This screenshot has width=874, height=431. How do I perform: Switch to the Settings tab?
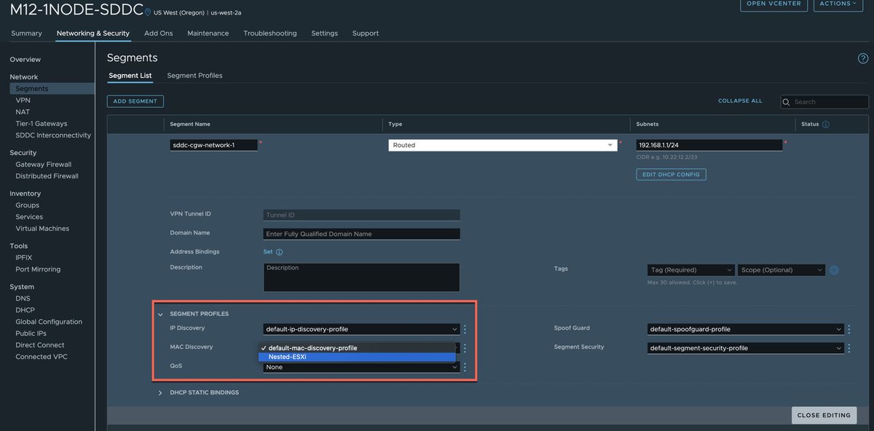point(324,33)
